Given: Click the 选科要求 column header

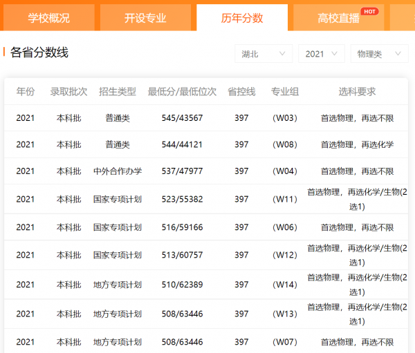Looking at the screenshot, I should tap(358, 91).
